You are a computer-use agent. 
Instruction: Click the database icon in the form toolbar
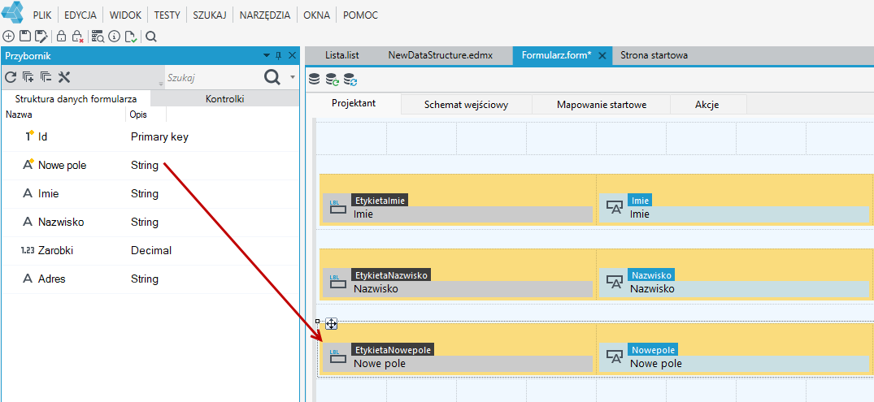pos(315,80)
